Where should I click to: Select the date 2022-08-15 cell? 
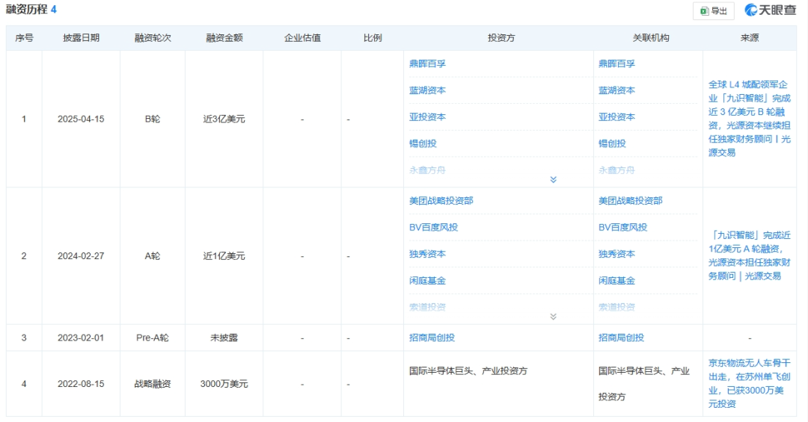click(x=81, y=384)
